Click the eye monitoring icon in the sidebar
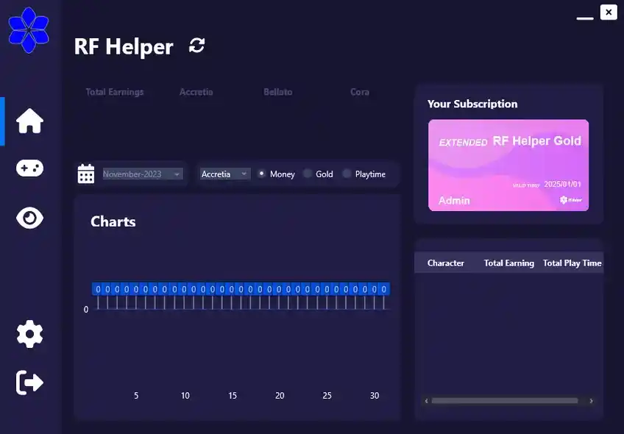Screen dimensions: 624x434 pos(29,218)
